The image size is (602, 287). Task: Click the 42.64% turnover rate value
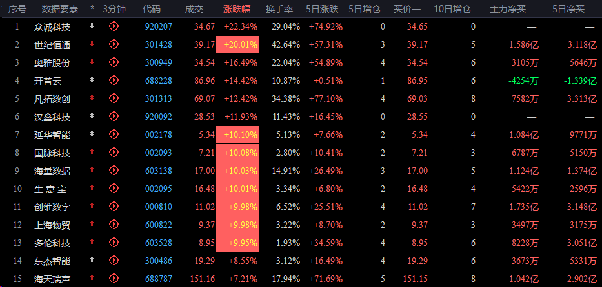tap(286, 45)
